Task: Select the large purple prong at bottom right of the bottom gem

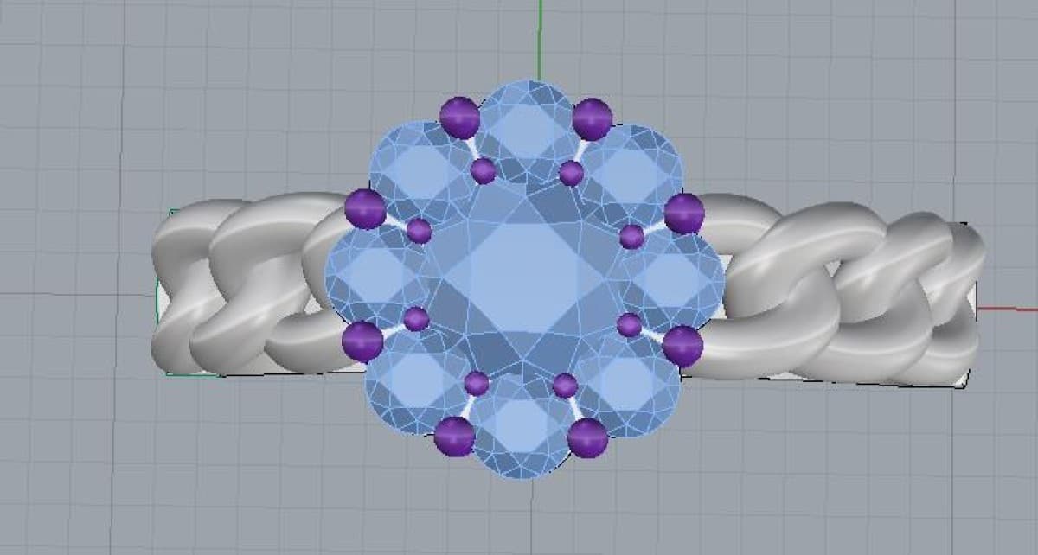Action: (x=588, y=438)
